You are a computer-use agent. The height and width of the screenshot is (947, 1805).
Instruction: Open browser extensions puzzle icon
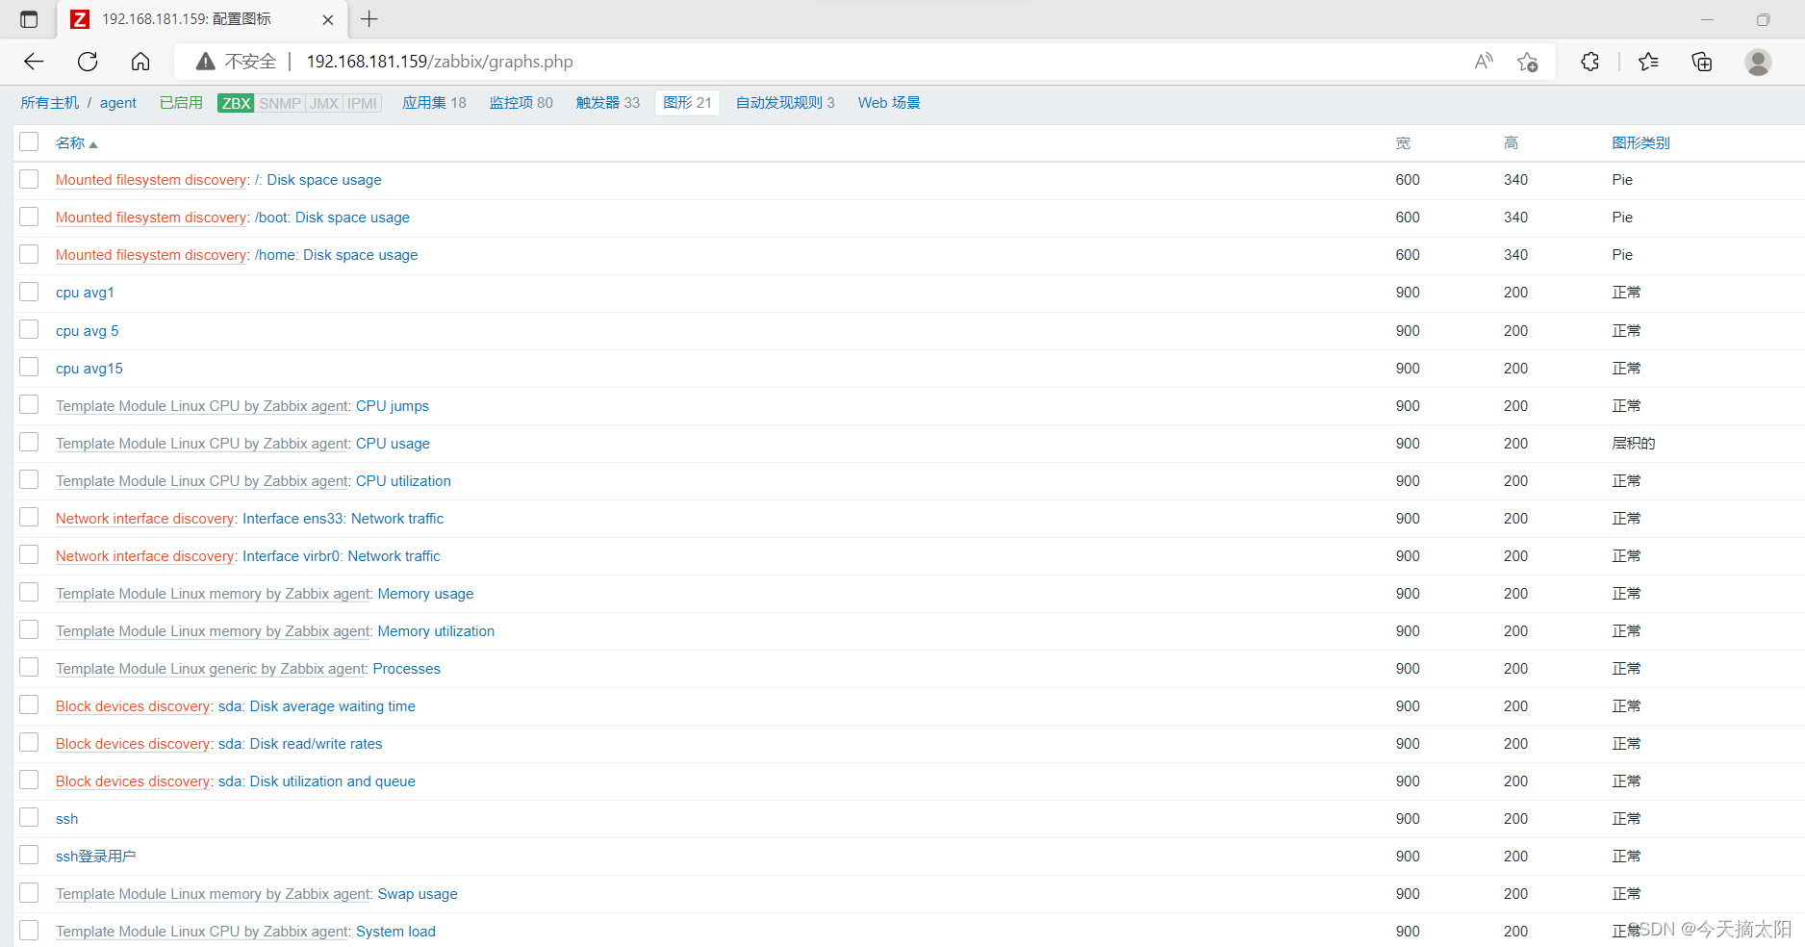tap(1589, 62)
